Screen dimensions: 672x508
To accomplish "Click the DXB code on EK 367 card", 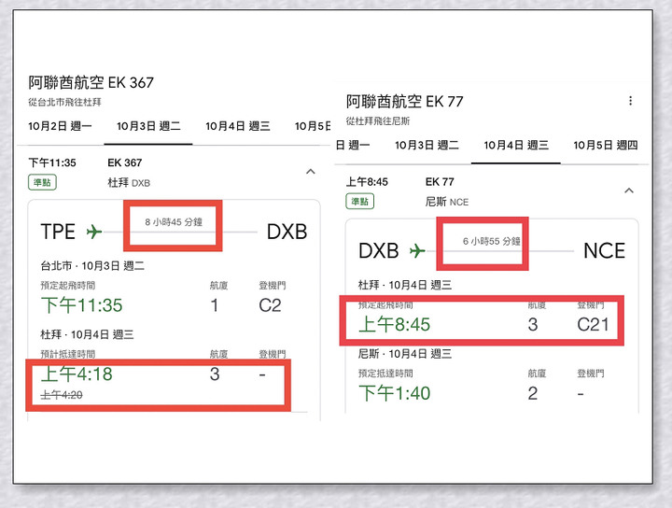I will pos(287,232).
